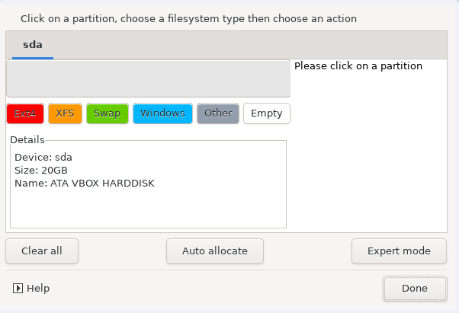459x313 pixels.
Task: Expand the Help disclosure triangle icon
Action: coord(18,289)
